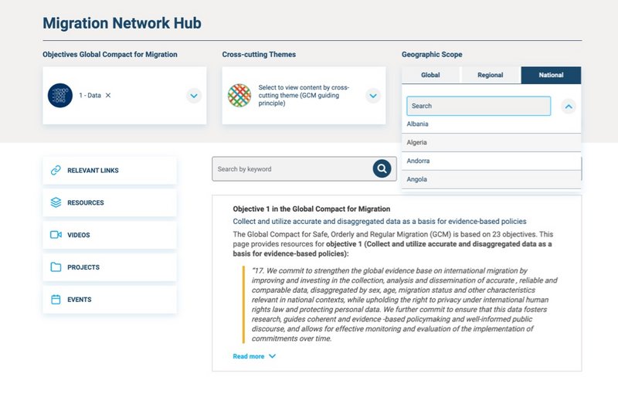Click Objective 1 in the Global Compact heading

(311, 209)
